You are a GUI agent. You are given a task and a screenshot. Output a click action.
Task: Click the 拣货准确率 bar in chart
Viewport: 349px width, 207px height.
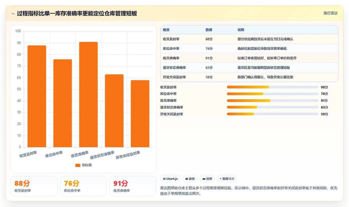pyautogui.click(x=88, y=94)
